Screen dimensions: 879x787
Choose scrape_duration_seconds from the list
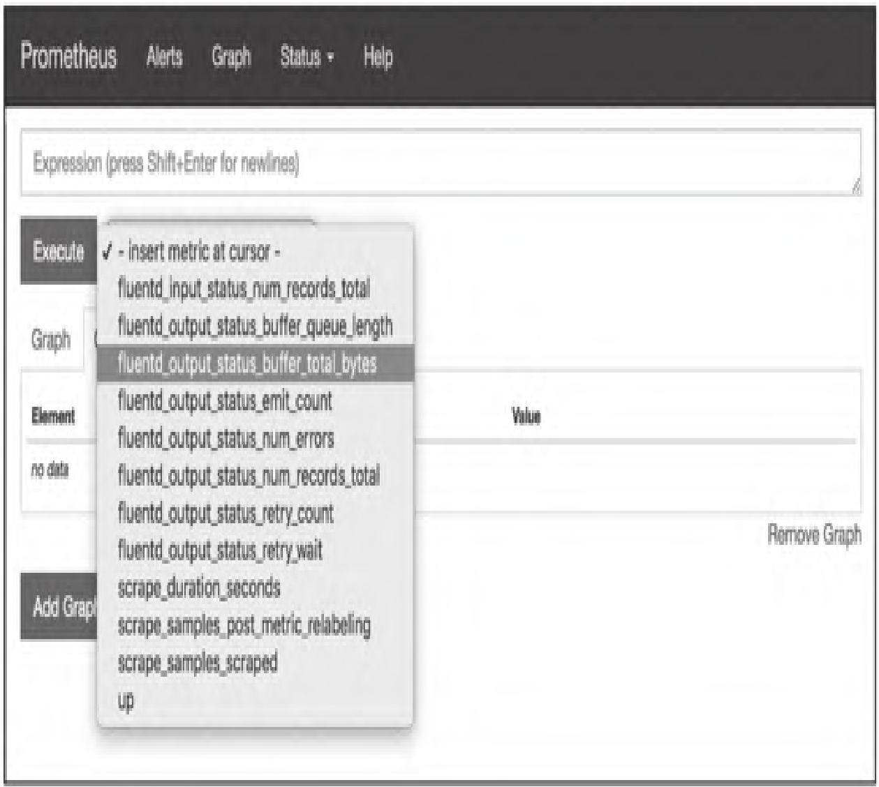point(199,587)
